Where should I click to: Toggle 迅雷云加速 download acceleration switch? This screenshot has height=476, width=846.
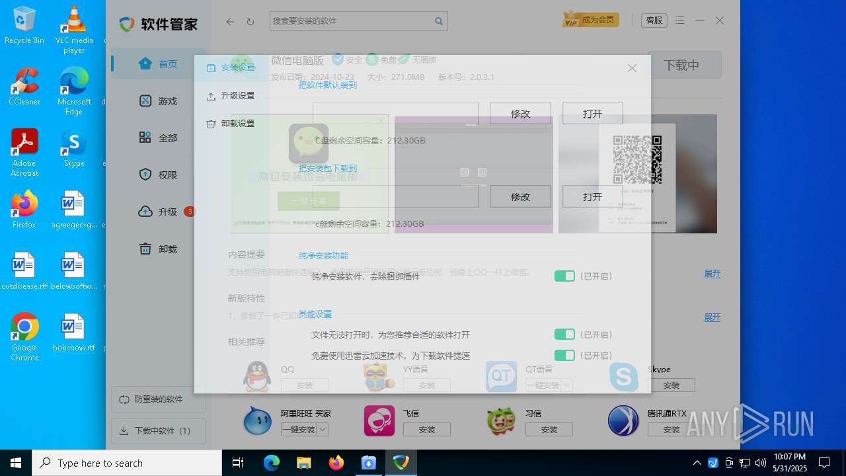pyautogui.click(x=564, y=356)
